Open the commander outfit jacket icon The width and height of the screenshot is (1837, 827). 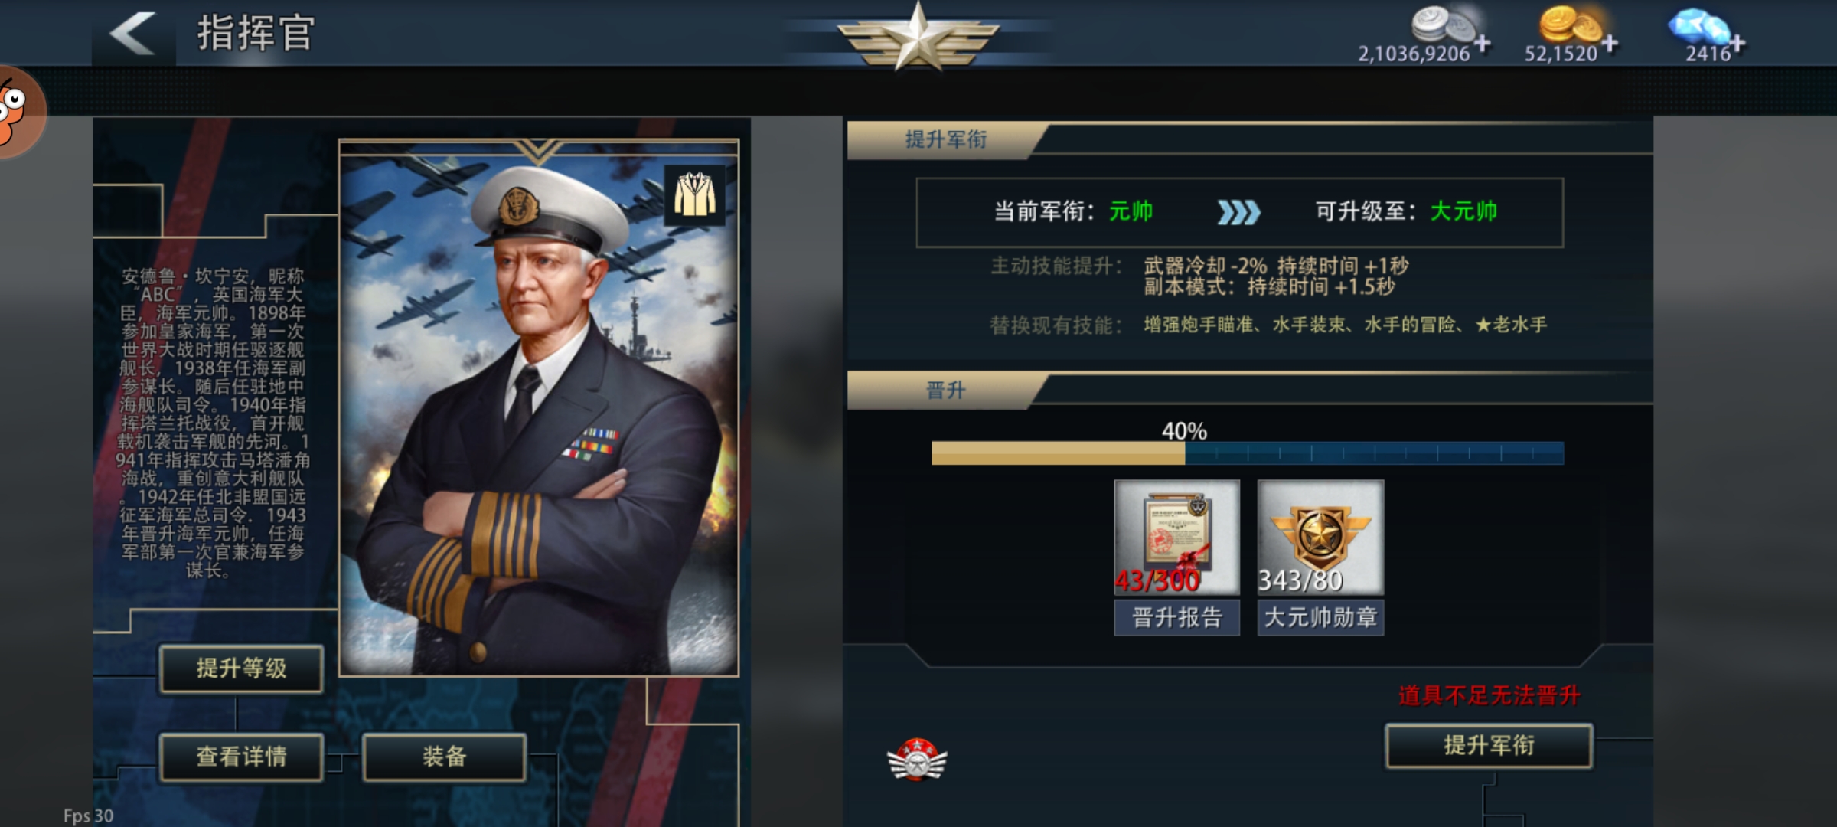point(694,195)
